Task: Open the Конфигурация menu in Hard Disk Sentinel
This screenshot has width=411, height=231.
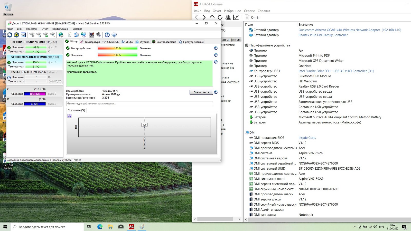Action: click(60, 29)
